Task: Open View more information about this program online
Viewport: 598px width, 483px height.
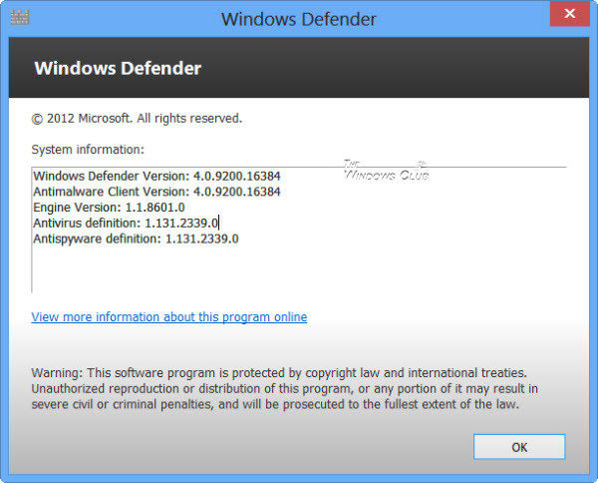Action: tap(169, 317)
